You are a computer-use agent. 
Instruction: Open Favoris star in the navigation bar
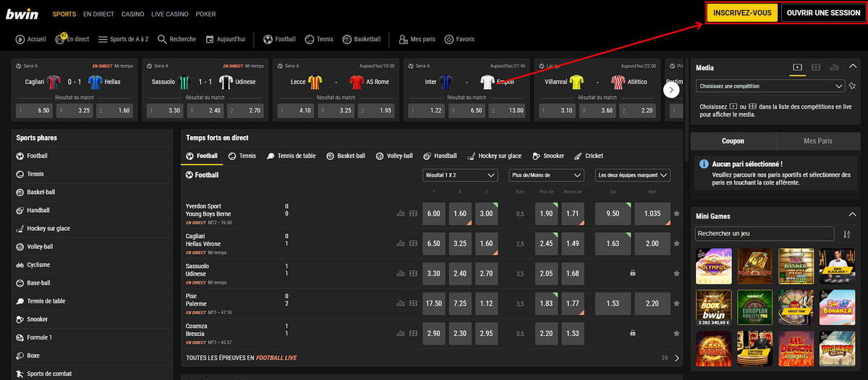click(x=459, y=39)
